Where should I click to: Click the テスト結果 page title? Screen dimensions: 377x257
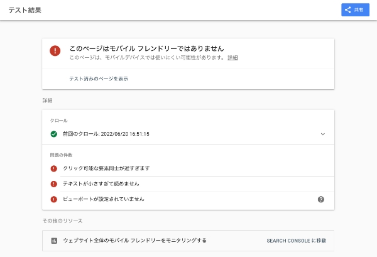(x=25, y=10)
